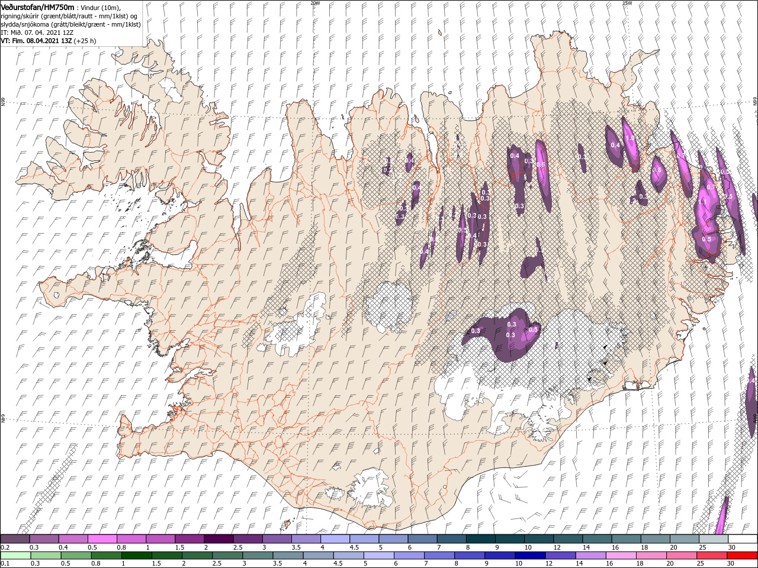Pick the white snow swatch after 30
This screenshot has height=568, width=758.
(743, 539)
